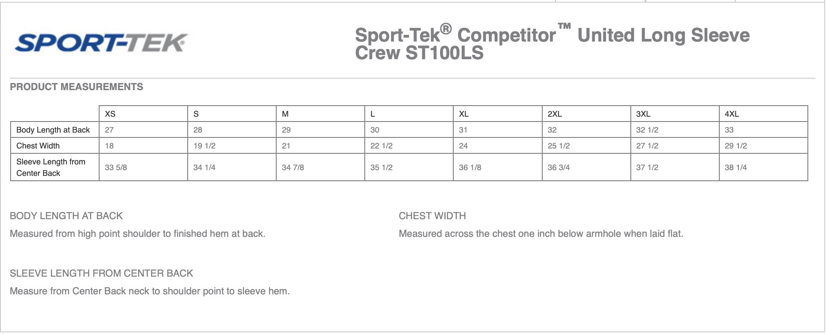Select the 19 1/2 chest width cell

point(205,146)
